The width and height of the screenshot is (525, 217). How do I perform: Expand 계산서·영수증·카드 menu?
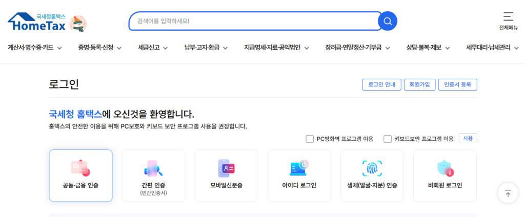point(34,48)
